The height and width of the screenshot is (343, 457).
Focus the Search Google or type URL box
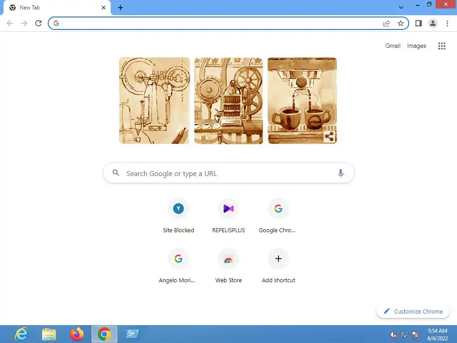click(228, 173)
